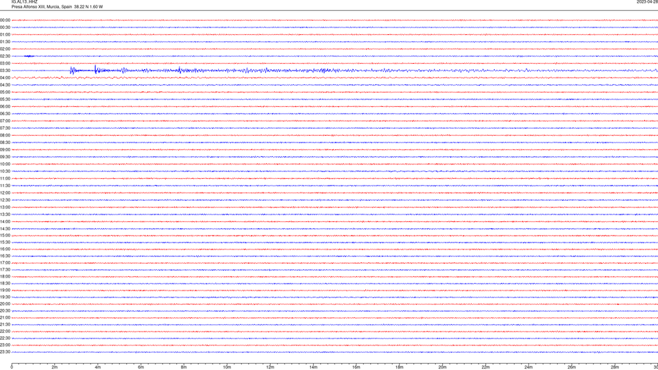
Task: Select the 13:00 time label
Action: (5, 207)
